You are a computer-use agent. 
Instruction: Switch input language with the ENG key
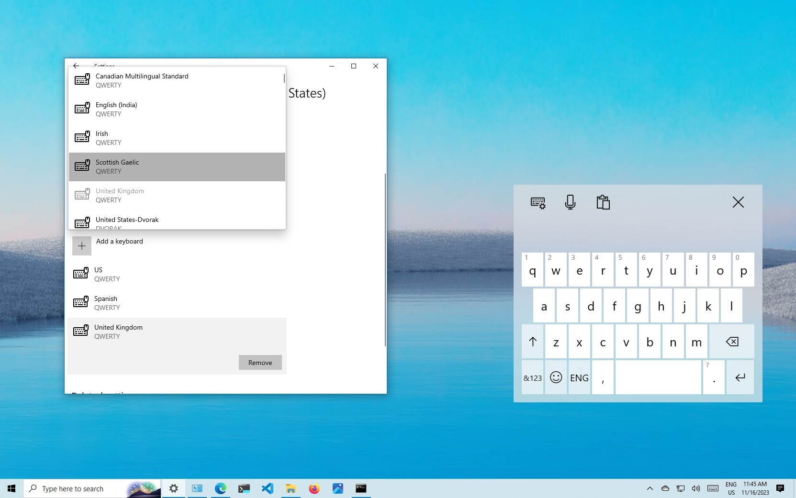click(x=579, y=377)
